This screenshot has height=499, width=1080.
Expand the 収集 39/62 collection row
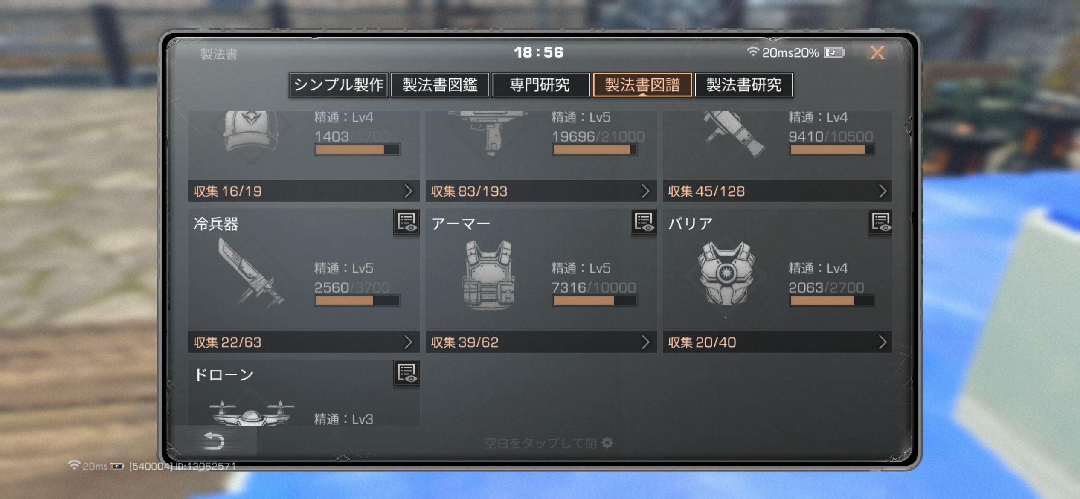541,342
